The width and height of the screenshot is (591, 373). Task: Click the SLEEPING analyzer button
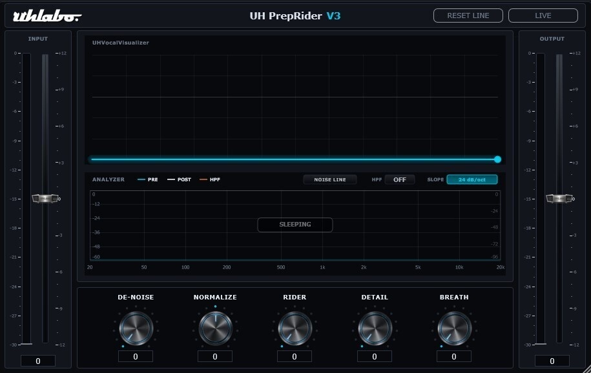(x=295, y=225)
